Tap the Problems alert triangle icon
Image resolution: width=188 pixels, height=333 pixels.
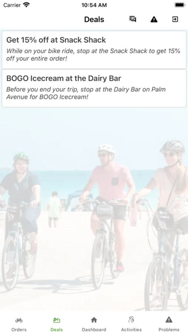point(169,320)
